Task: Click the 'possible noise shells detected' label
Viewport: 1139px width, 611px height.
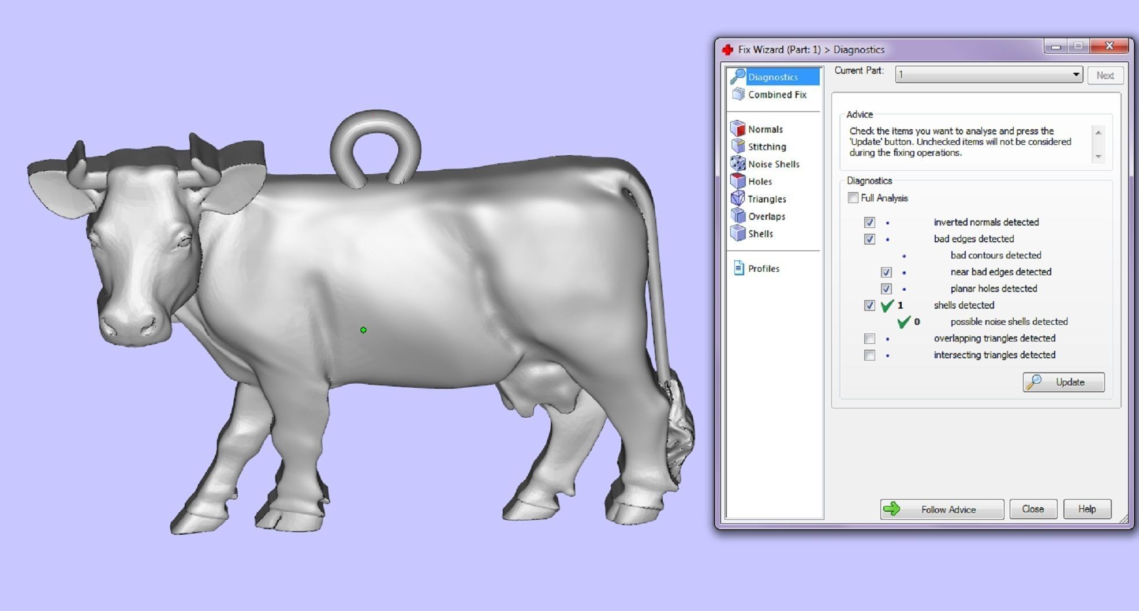Action: tap(1009, 321)
